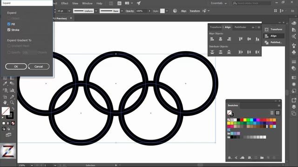Screen dimensions: 298x167
Task: Click Vertical Distribute Bottom icon
Action: pos(229,52)
